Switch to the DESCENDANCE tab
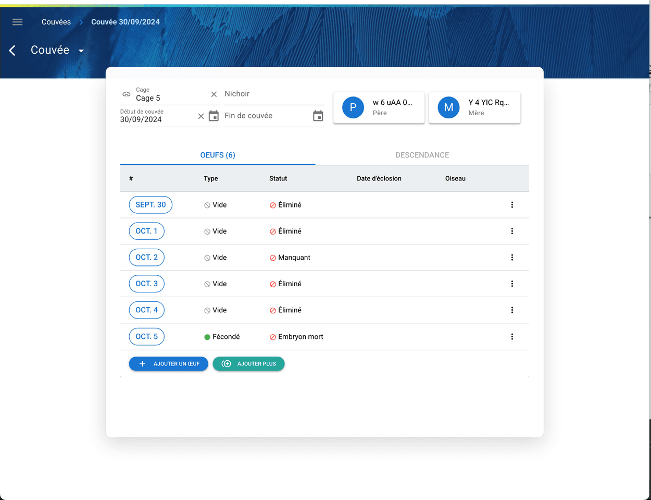Image resolution: width=651 pixels, height=500 pixels. 422,155
